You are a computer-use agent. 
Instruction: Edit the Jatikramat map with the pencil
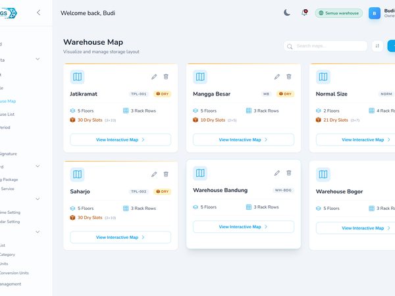(154, 77)
